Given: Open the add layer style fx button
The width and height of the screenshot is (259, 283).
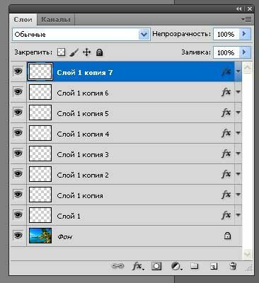Looking at the screenshot, I should pos(138,266).
